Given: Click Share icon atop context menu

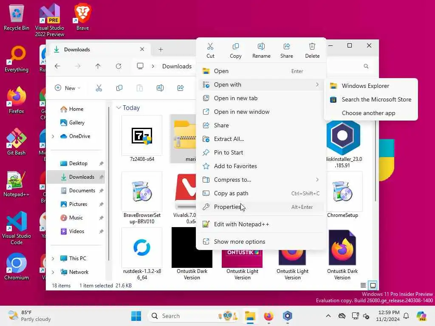Looking at the screenshot, I should tap(287, 51).
